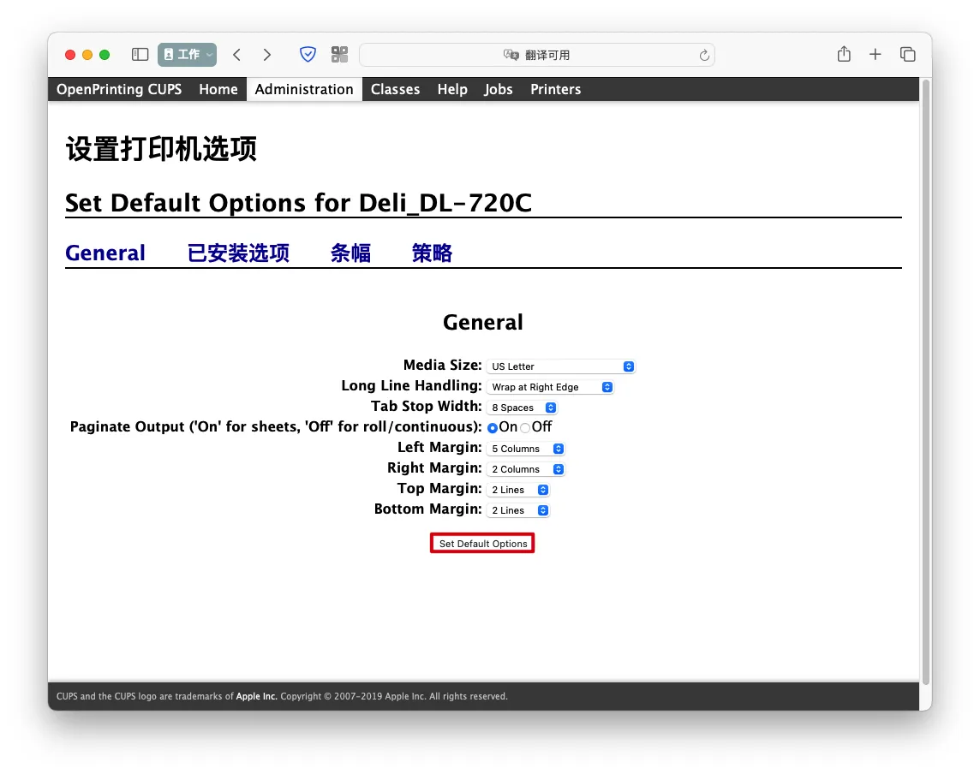
Task: Open the Share icon menu
Action: pos(844,55)
